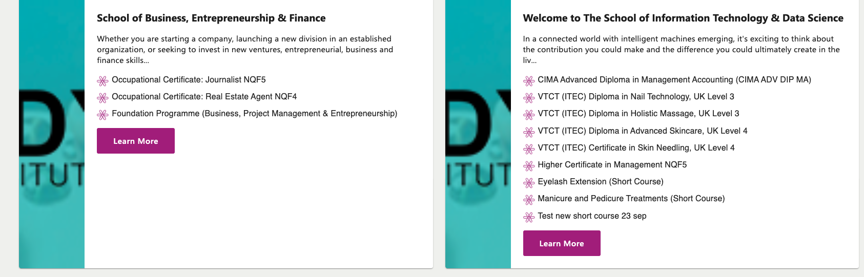Viewport: 864px width, 277px height.
Task: Open Manicure and Pedicure Treatments short course
Action: tap(631, 199)
